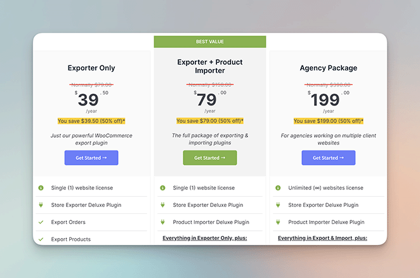
Task: Click the plug icon beside Store Exporter Deluxe in middle column
Action: [162, 205]
